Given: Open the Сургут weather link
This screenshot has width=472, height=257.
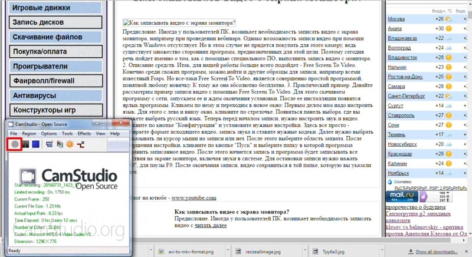Looking at the screenshot, I should [395, 106].
